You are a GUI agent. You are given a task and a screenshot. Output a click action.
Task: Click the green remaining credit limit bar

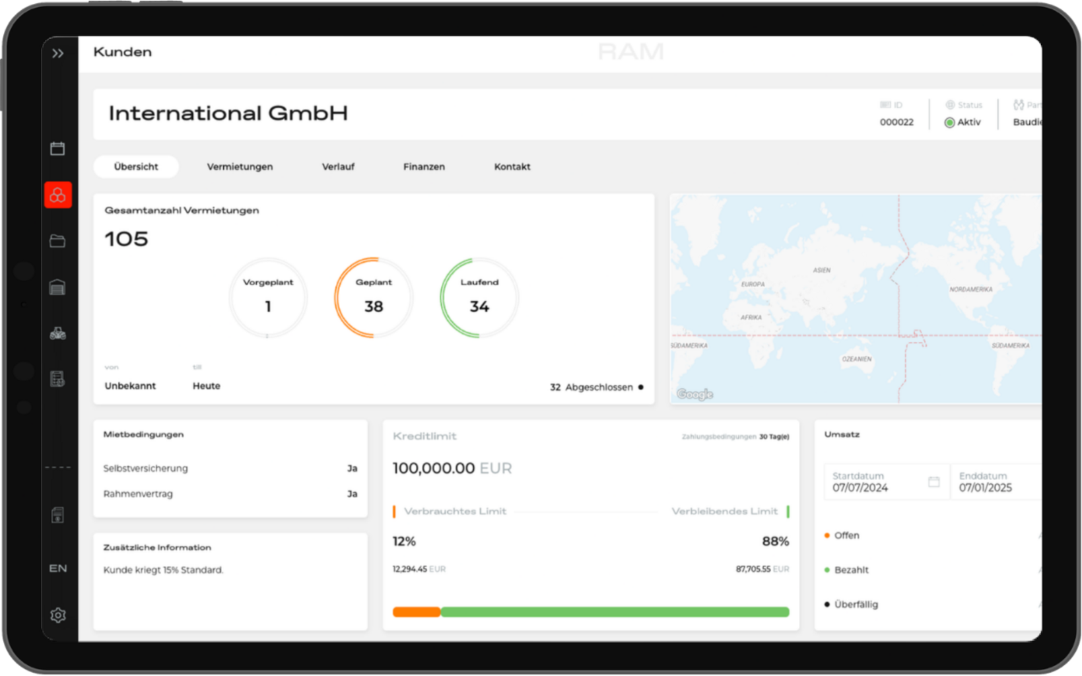pos(614,612)
